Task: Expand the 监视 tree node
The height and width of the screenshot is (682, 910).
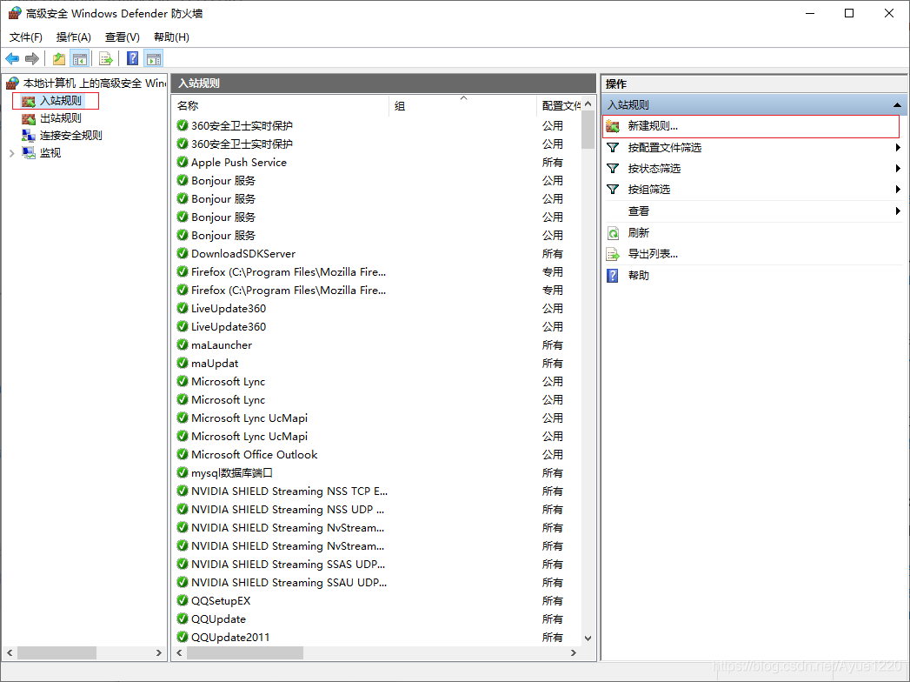Action: click(x=11, y=153)
